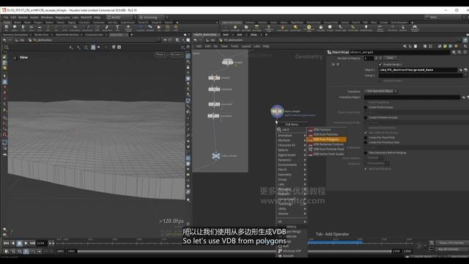Image resolution: width=469 pixels, height=264 pixels.
Task: Enable Pack Geometry Before Merging checkbox
Action: click(366, 153)
